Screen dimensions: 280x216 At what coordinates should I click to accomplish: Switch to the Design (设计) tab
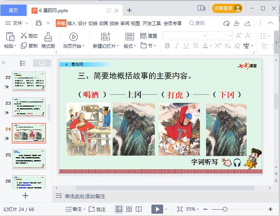pyautogui.click(x=82, y=23)
